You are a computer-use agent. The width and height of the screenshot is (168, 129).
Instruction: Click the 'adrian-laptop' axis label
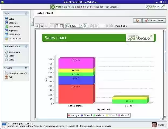(76, 106)
